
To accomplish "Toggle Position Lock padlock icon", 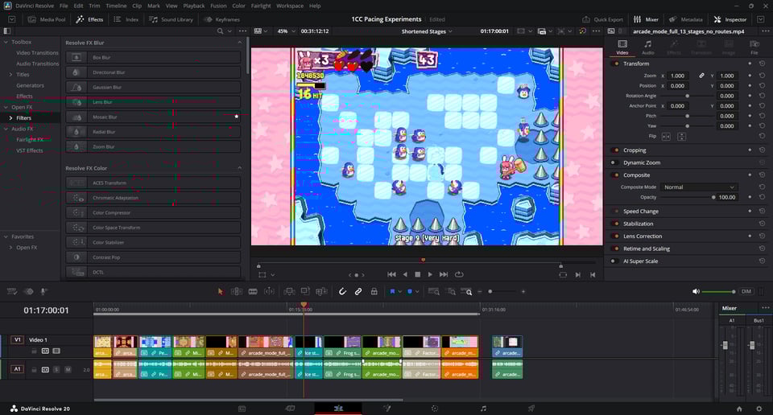I will click(374, 291).
